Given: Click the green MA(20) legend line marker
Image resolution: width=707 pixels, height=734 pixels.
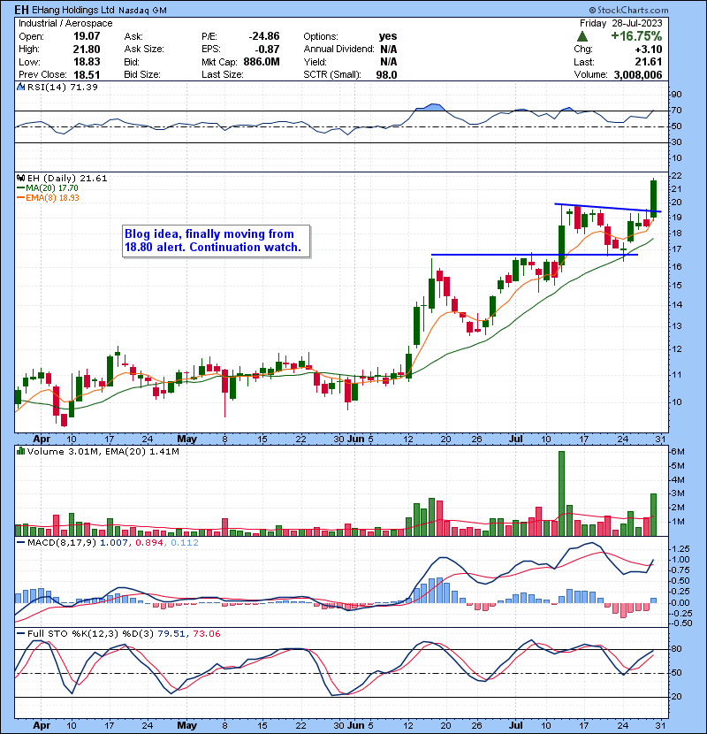Looking at the screenshot, I should point(21,187).
